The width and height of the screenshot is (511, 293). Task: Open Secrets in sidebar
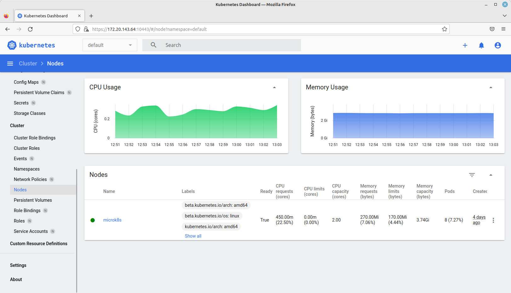(21, 103)
